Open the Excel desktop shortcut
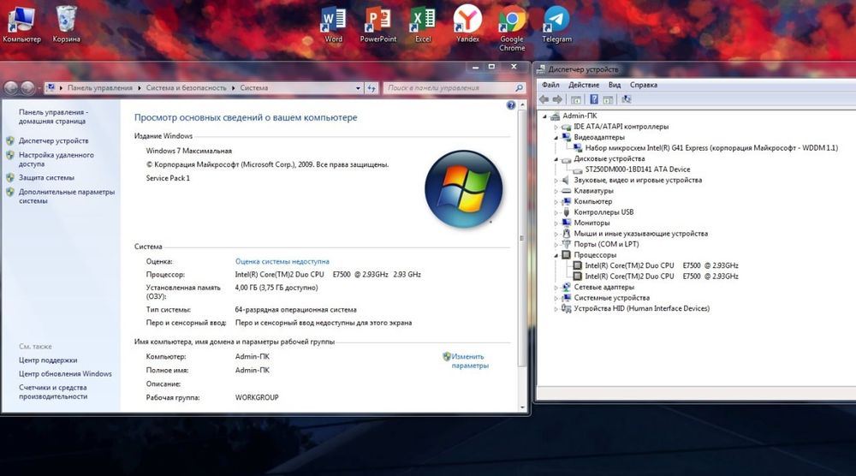The height and width of the screenshot is (476, 856). pos(423,19)
